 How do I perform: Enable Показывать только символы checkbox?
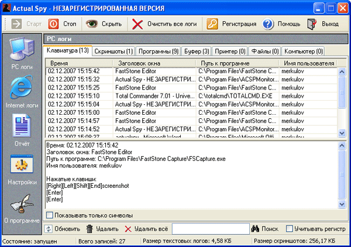click(50, 215)
